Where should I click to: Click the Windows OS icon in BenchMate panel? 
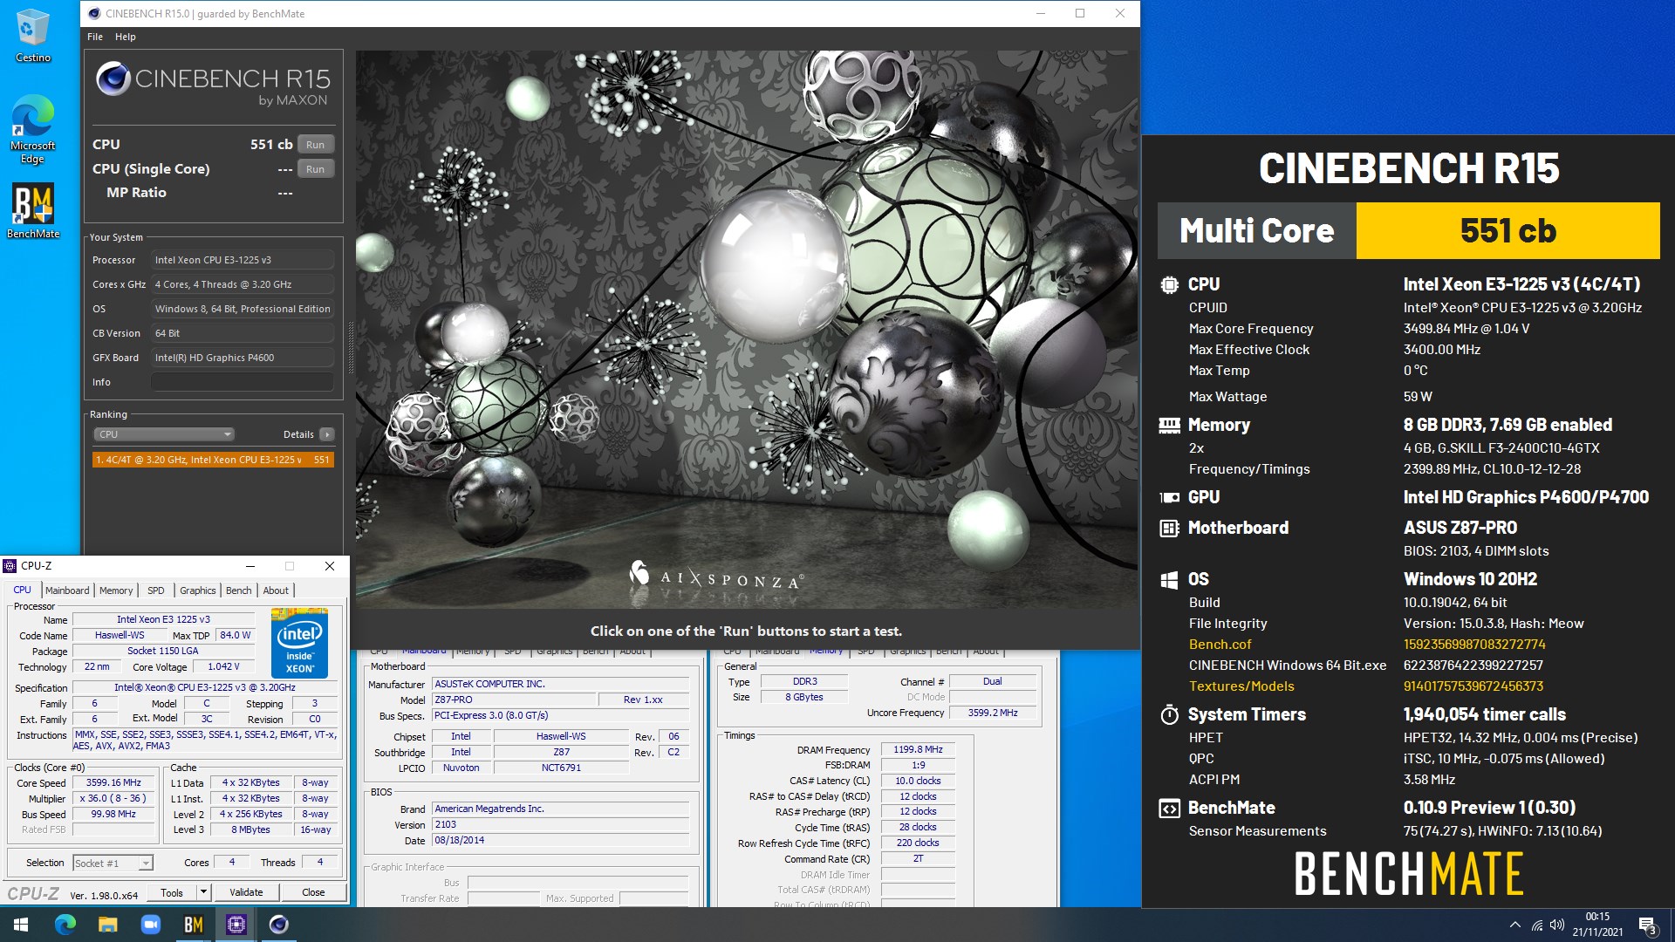coord(1169,579)
